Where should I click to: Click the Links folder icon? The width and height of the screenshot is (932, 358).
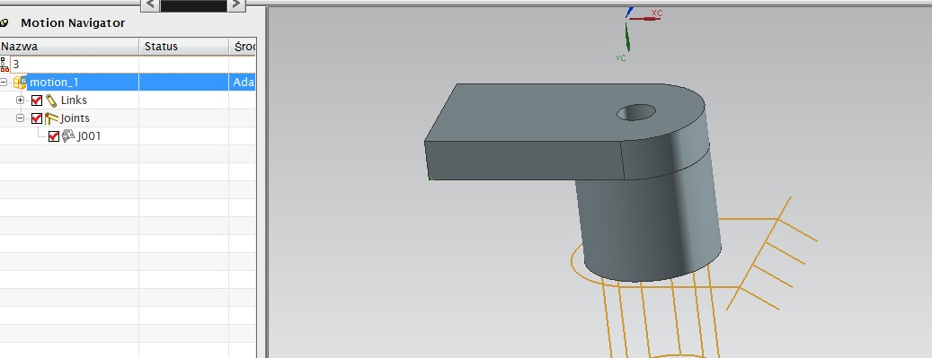52,100
